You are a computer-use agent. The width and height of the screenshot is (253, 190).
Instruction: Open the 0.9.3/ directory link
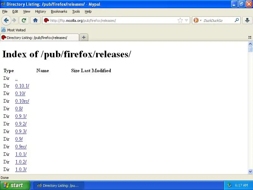tap(21, 131)
